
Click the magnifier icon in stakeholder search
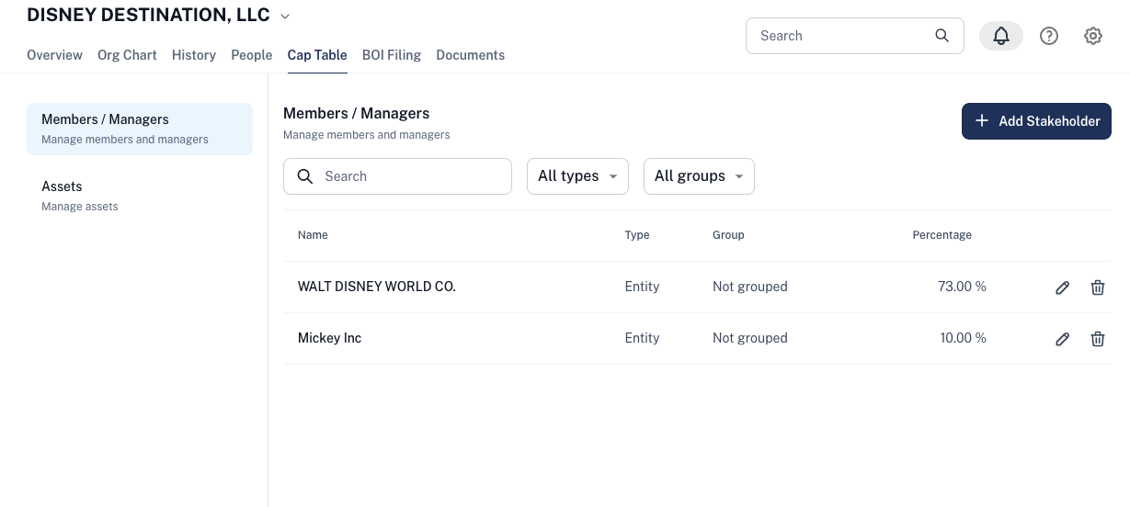(x=305, y=176)
